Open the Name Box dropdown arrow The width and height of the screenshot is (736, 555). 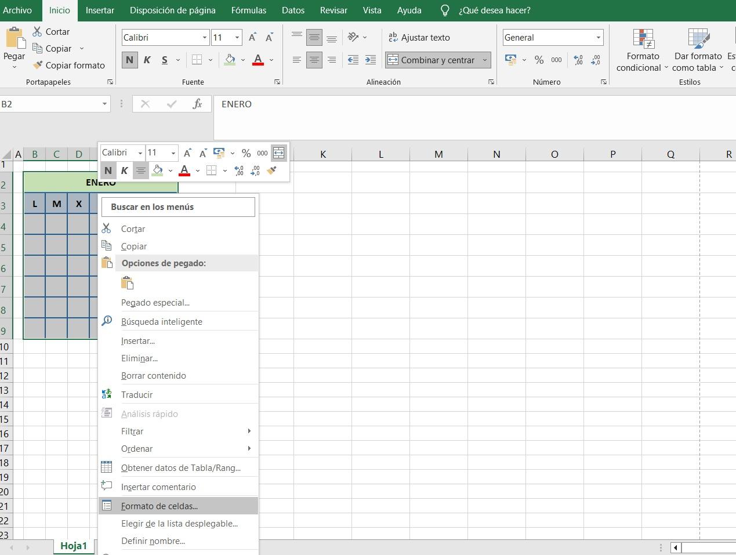coord(104,104)
